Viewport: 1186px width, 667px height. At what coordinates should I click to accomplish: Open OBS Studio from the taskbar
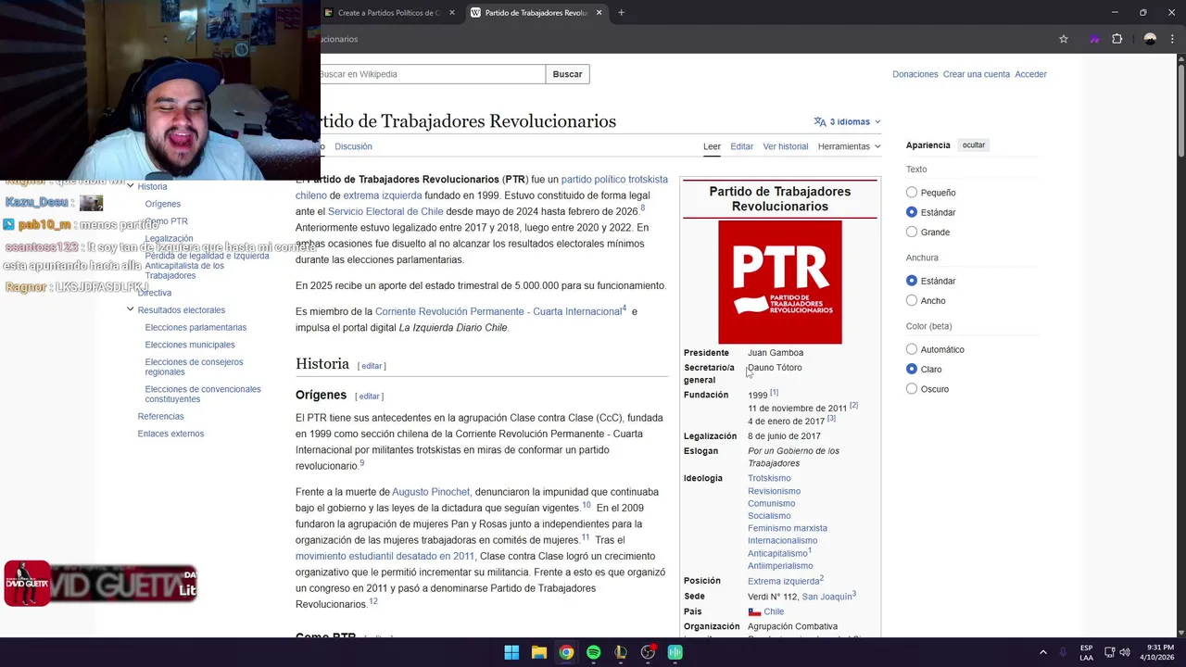[x=648, y=652]
